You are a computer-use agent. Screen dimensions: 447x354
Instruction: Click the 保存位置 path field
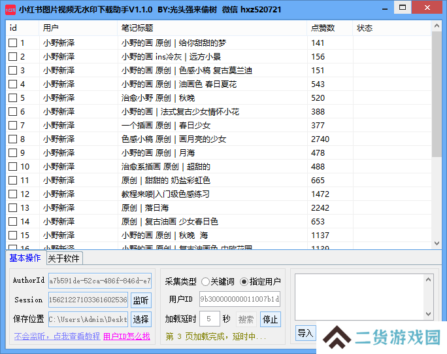pyautogui.click(x=88, y=319)
